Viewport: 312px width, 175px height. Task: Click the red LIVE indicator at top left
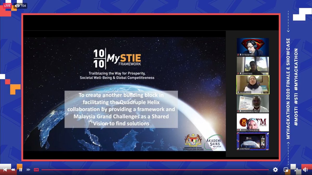(x=8, y=6)
